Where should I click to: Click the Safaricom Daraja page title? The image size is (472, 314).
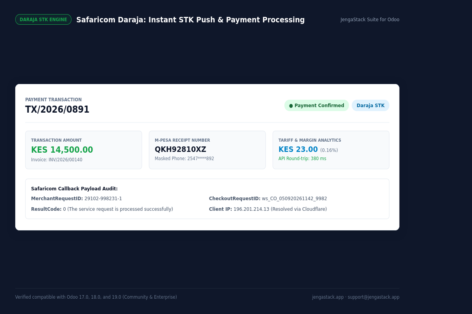coord(190,20)
